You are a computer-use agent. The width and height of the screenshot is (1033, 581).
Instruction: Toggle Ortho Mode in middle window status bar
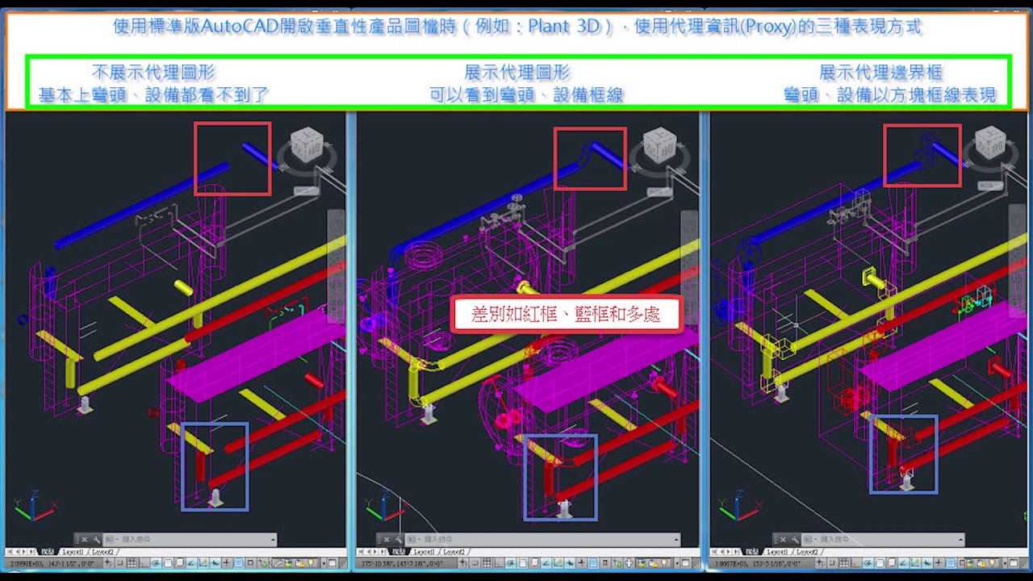point(499,563)
